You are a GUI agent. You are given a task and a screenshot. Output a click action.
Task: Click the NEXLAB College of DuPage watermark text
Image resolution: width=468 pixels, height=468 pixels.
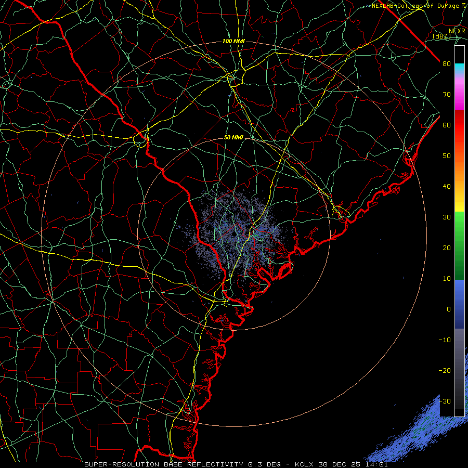(x=418, y=6)
